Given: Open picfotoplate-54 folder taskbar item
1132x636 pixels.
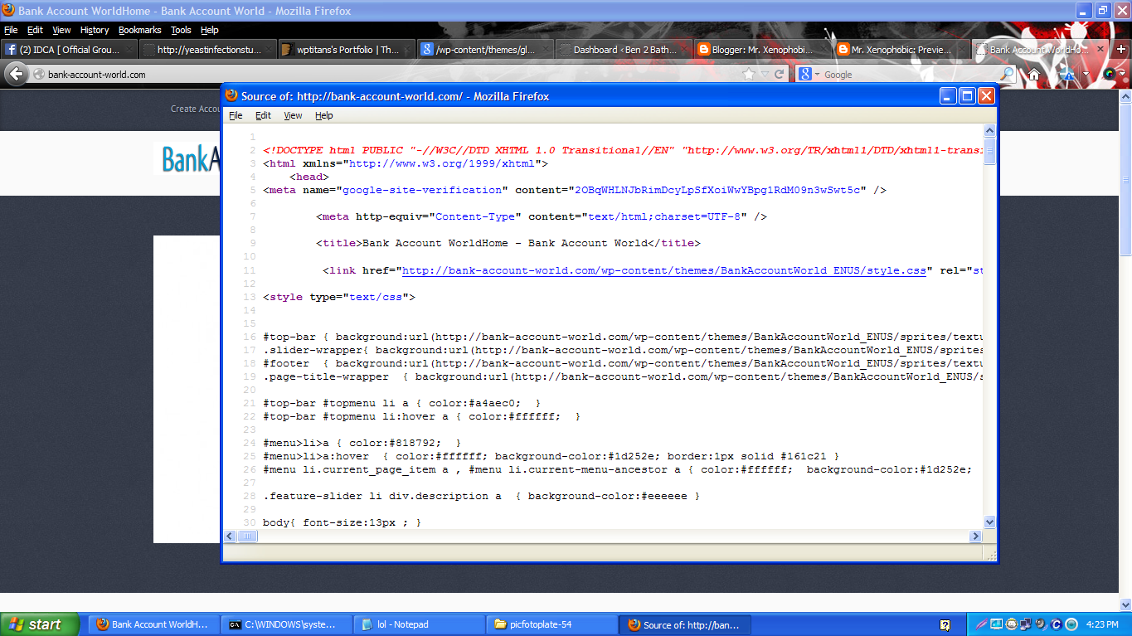Looking at the screenshot, I should tap(552, 624).
